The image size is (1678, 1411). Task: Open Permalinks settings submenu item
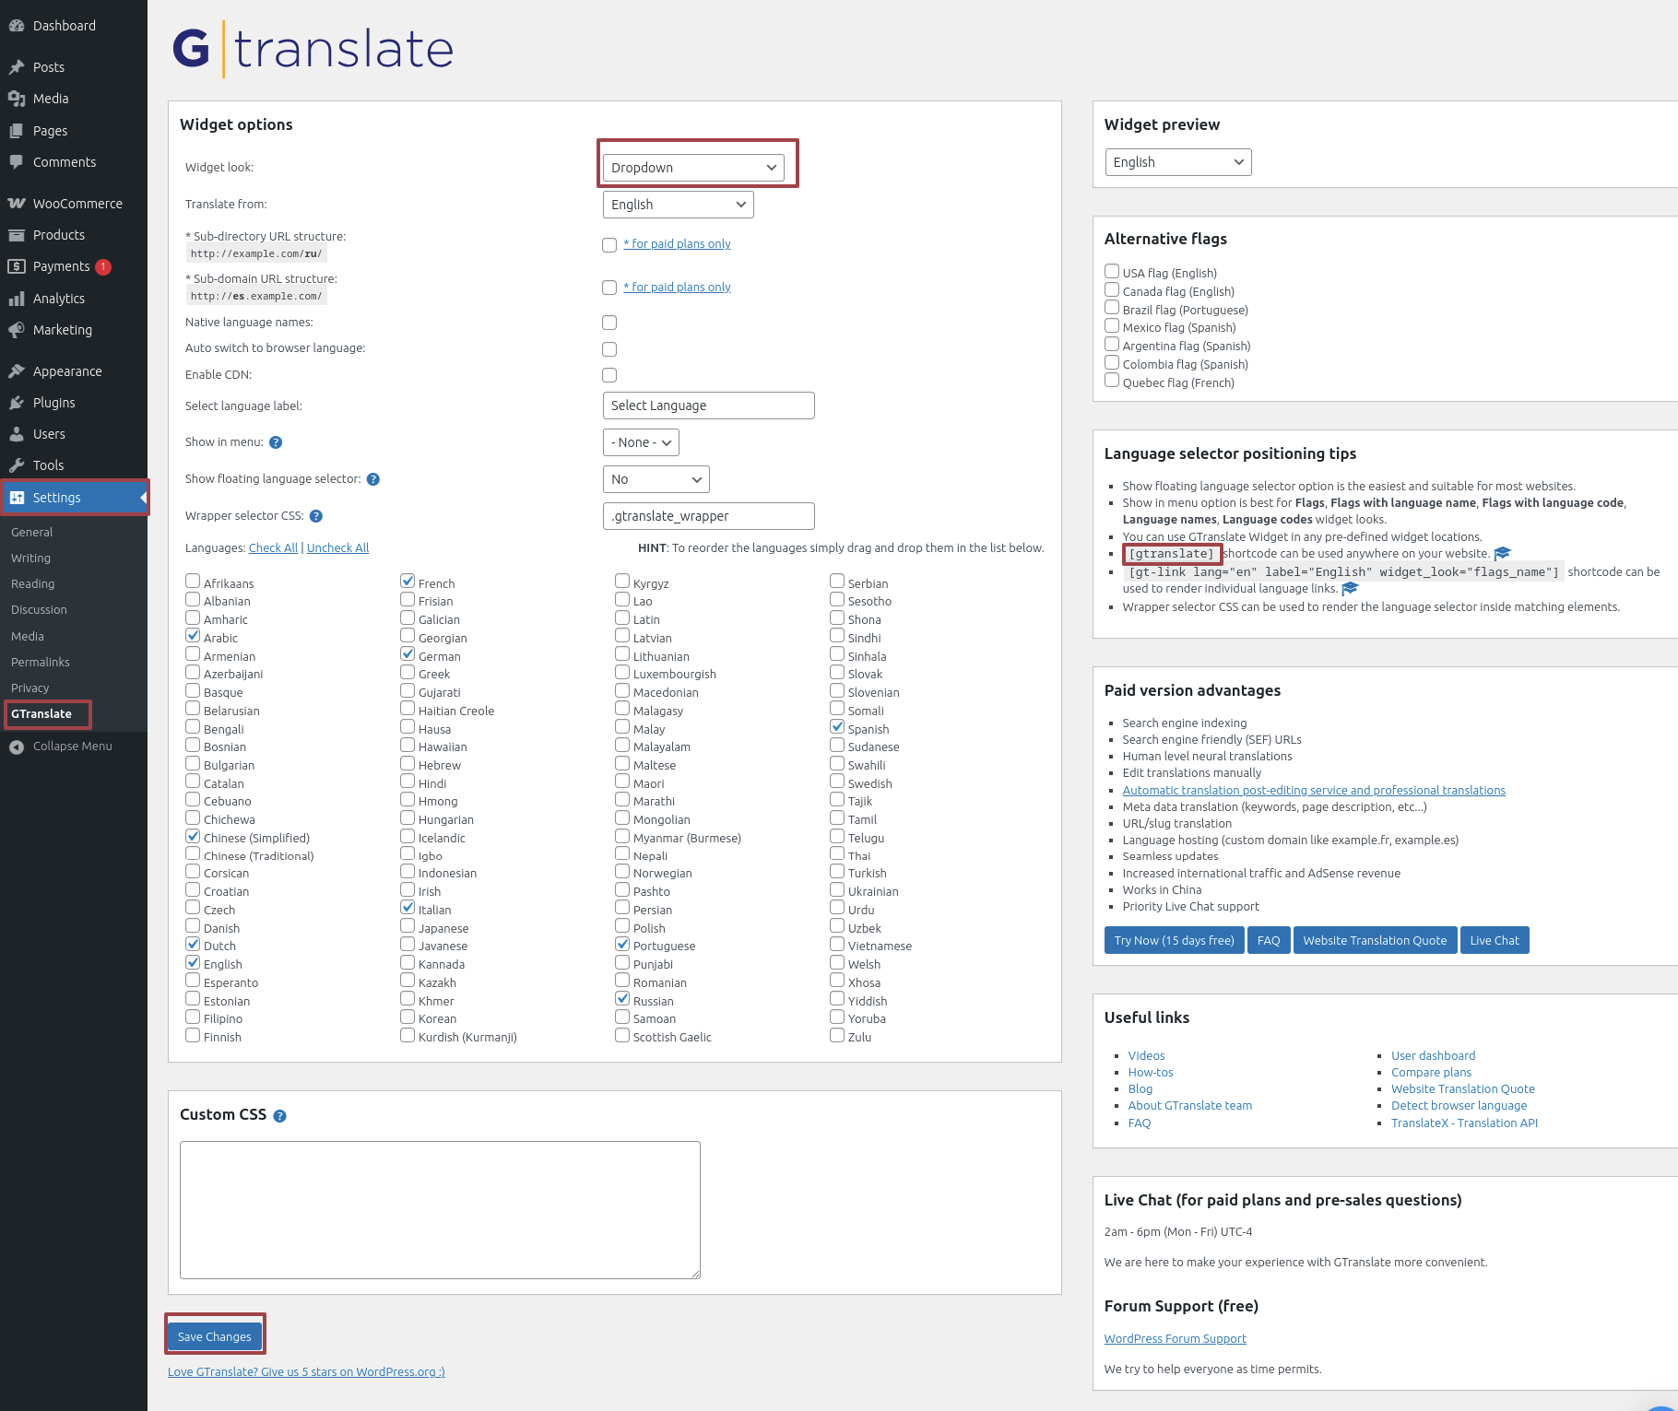[x=41, y=663]
